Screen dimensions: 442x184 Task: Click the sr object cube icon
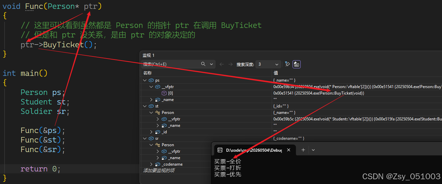point(151,138)
